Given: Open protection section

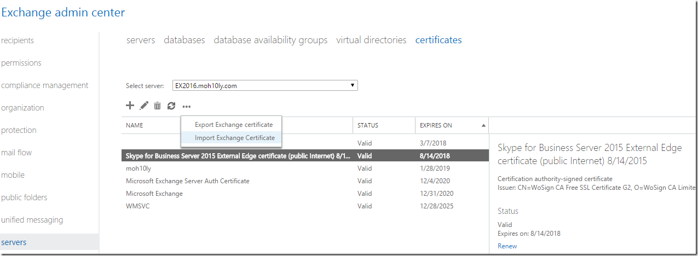Looking at the screenshot, I should click(x=19, y=130).
